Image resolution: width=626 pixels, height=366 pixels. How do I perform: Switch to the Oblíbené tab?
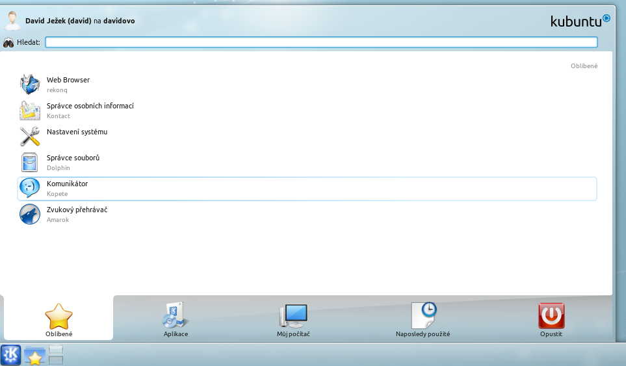pyautogui.click(x=59, y=318)
